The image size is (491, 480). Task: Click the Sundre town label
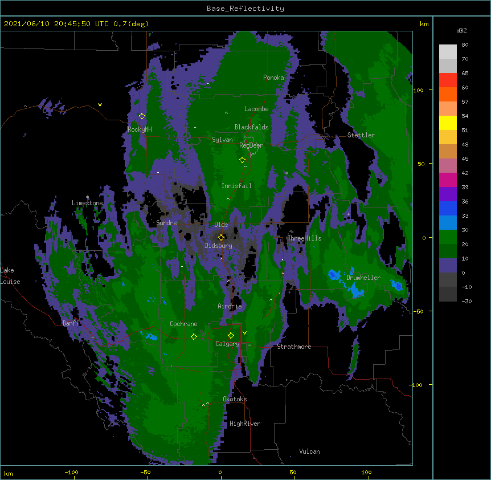point(166,223)
